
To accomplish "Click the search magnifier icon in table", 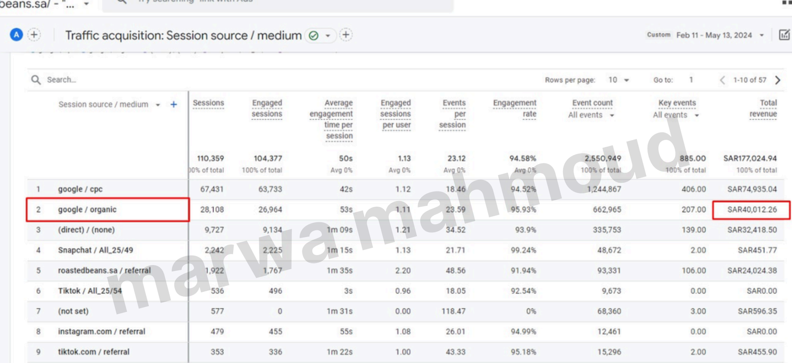I will coord(36,80).
